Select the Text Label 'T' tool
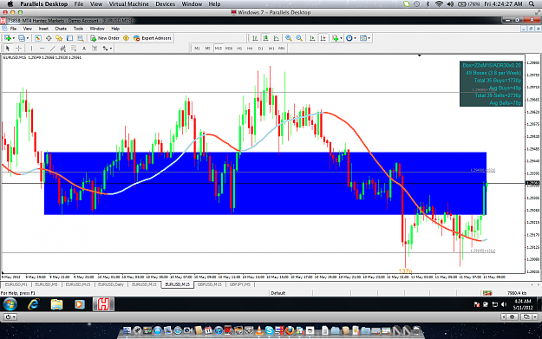542x339 pixels. point(95,49)
